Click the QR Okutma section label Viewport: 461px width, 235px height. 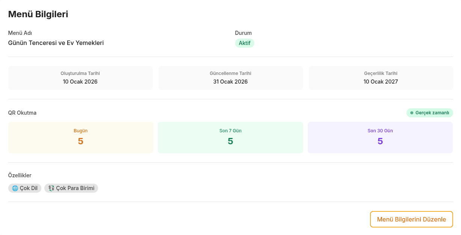[x=22, y=112]
